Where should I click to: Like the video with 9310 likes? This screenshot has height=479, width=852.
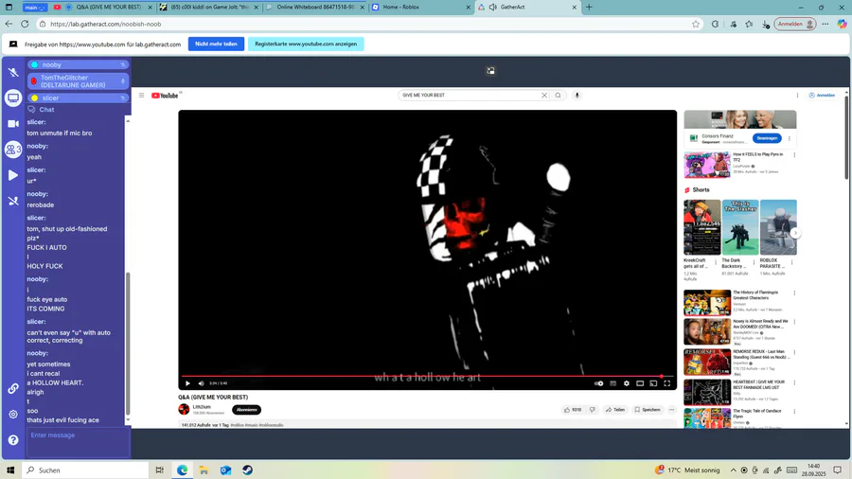pos(573,410)
